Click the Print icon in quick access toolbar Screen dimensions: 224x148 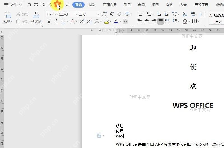(36, 5)
